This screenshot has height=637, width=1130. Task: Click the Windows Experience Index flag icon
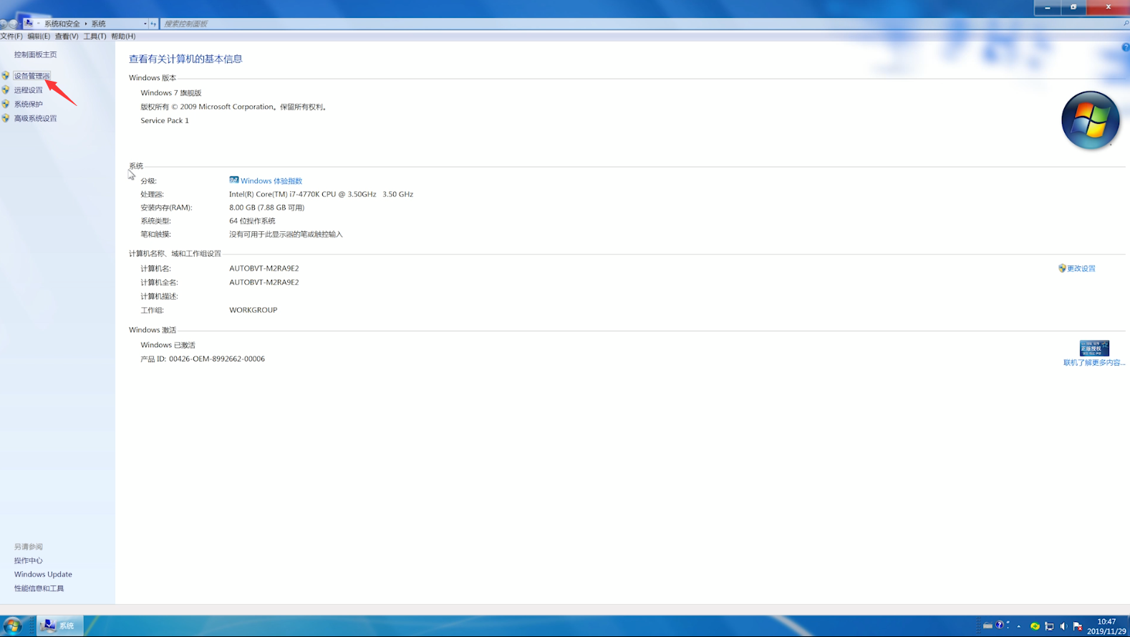pos(233,180)
